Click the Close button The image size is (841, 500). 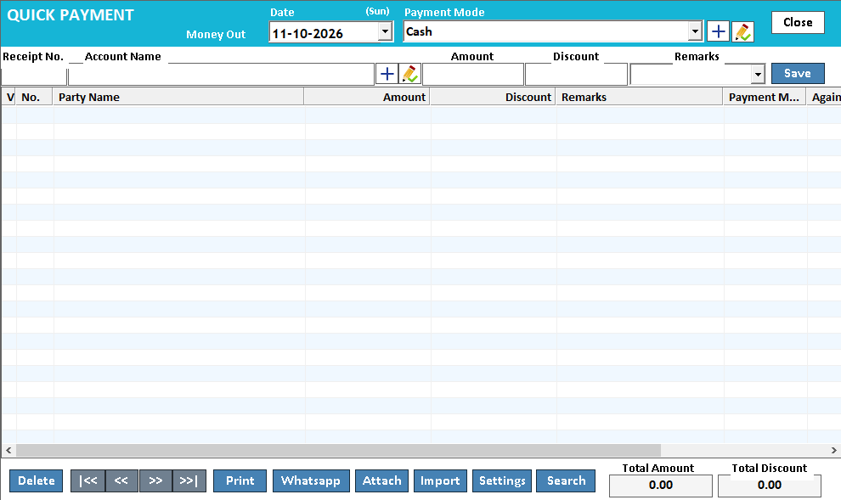798,23
